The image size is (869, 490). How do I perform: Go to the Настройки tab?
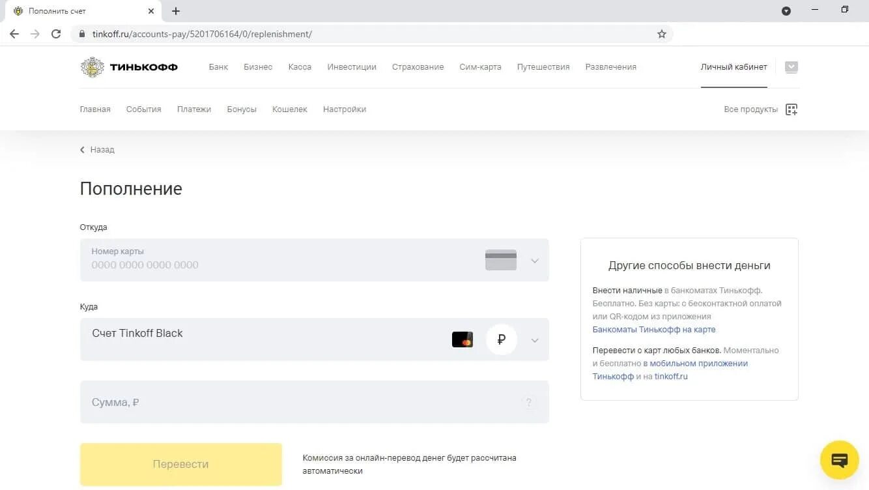coord(345,109)
